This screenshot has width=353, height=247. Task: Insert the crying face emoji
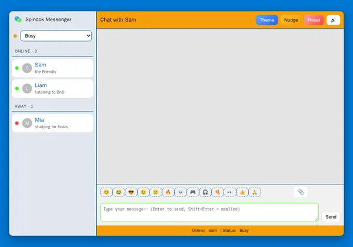[x=156, y=192]
